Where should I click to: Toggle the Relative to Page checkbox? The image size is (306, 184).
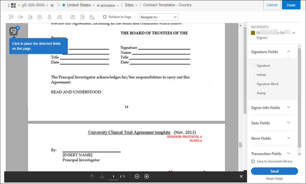pyautogui.click(x=105, y=17)
